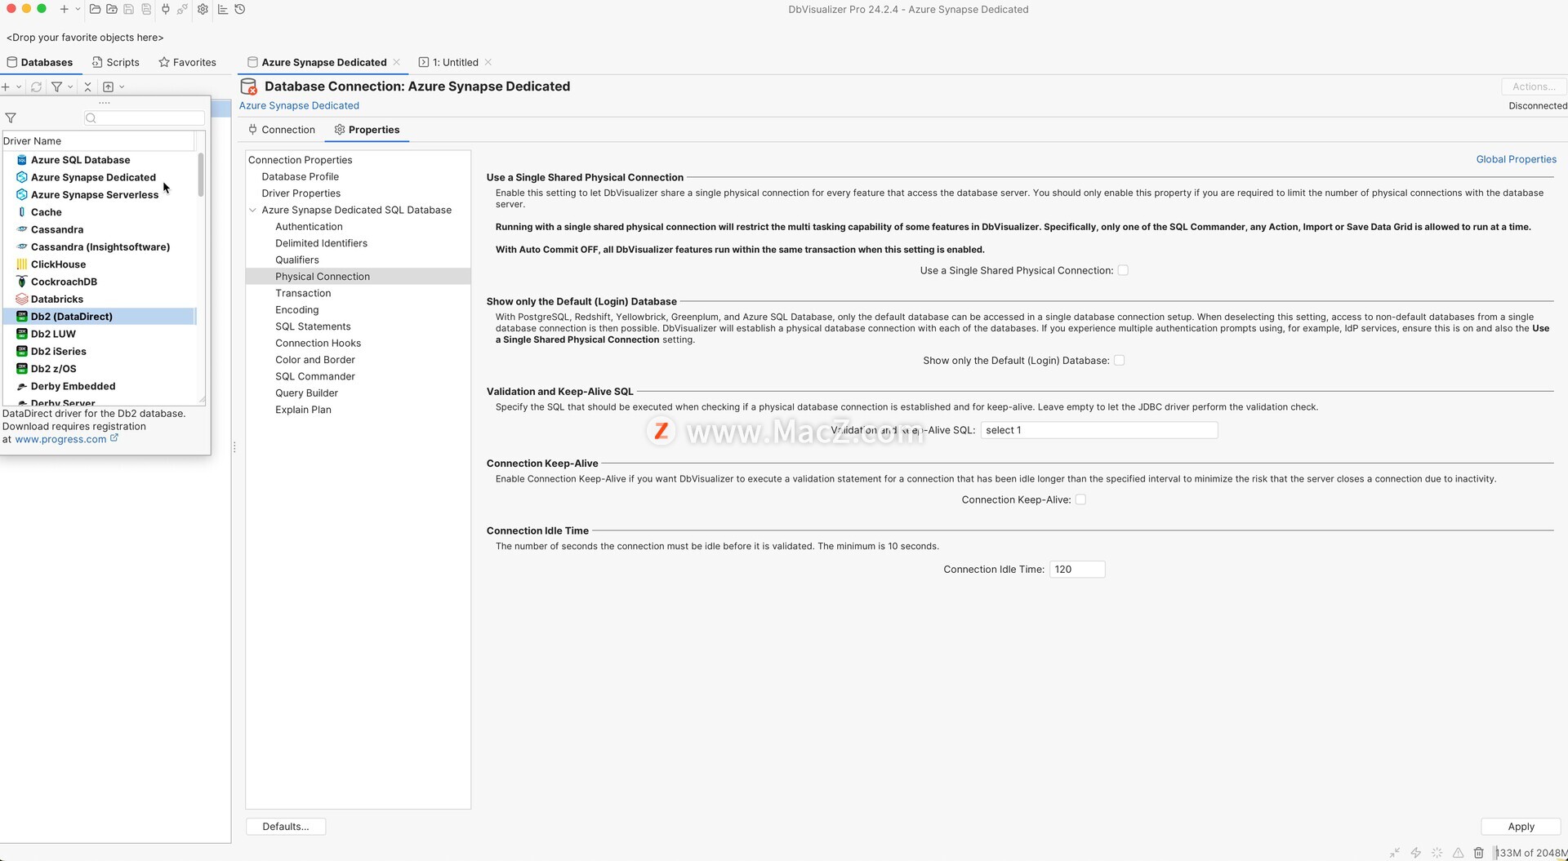Switch to the Connection sub-tab
Viewport: 1568px width, 861px height.
(282, 130)
